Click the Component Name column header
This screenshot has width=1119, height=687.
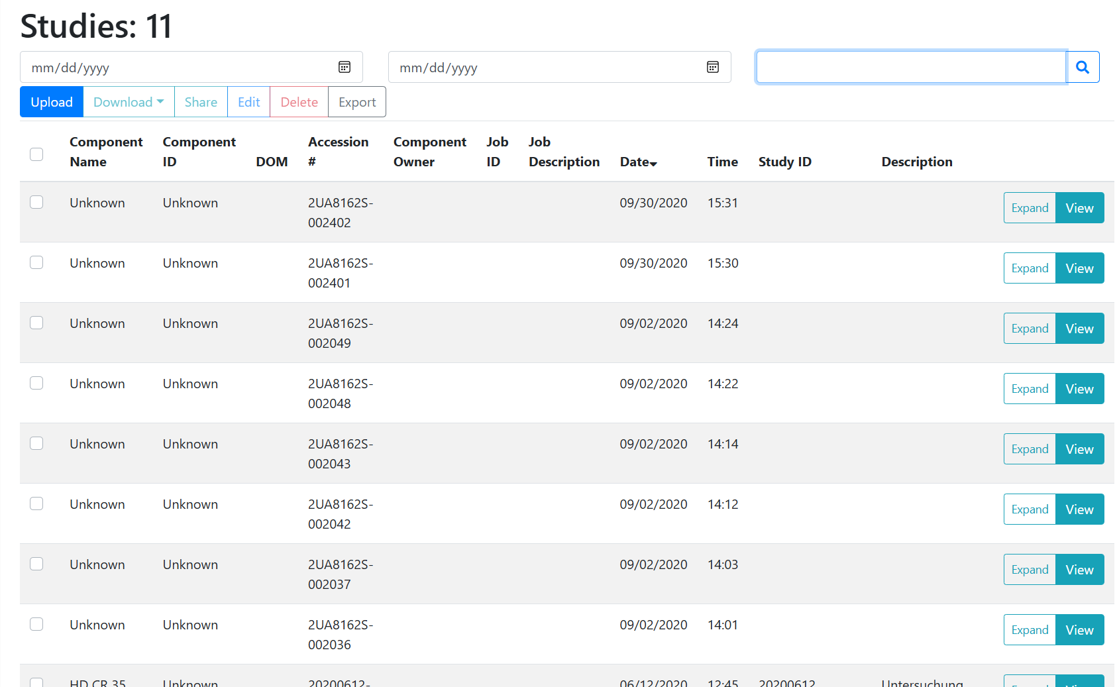106,152
